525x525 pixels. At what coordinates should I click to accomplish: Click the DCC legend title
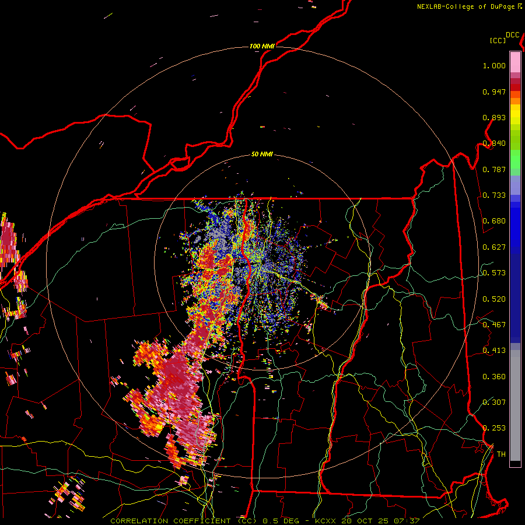[x=512, y=35]
